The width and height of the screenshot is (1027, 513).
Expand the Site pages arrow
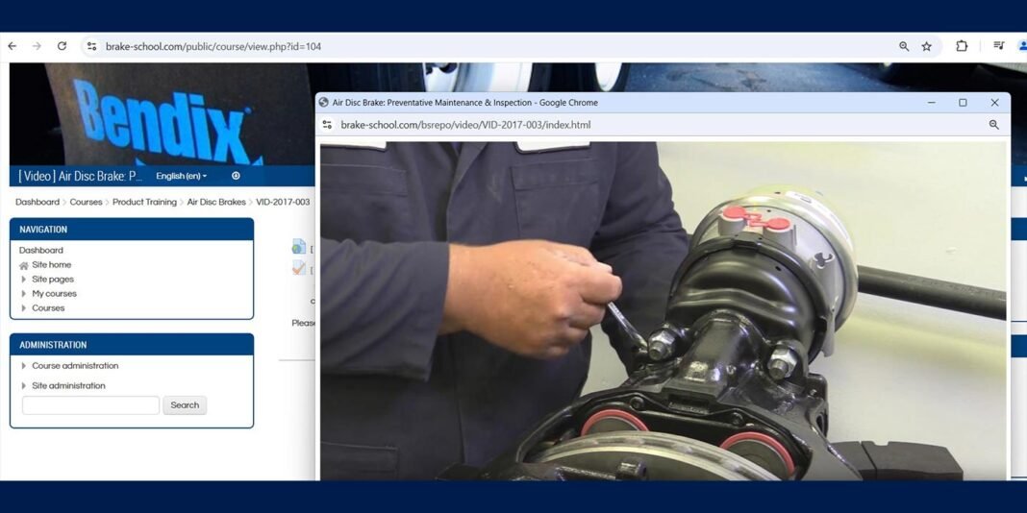pyautogui.click(x=24, y=280)
